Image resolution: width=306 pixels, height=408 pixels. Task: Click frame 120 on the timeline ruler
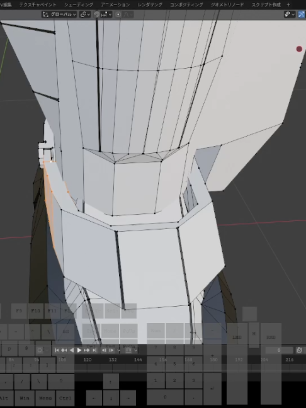point(88,360)
